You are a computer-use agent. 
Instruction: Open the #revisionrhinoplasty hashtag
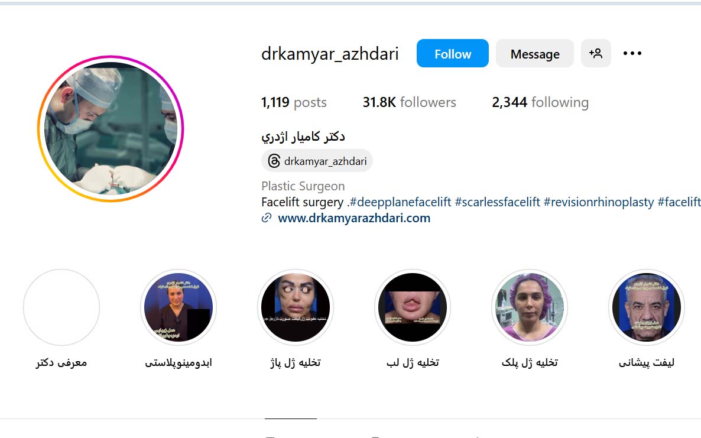click(x=599, y=202)
